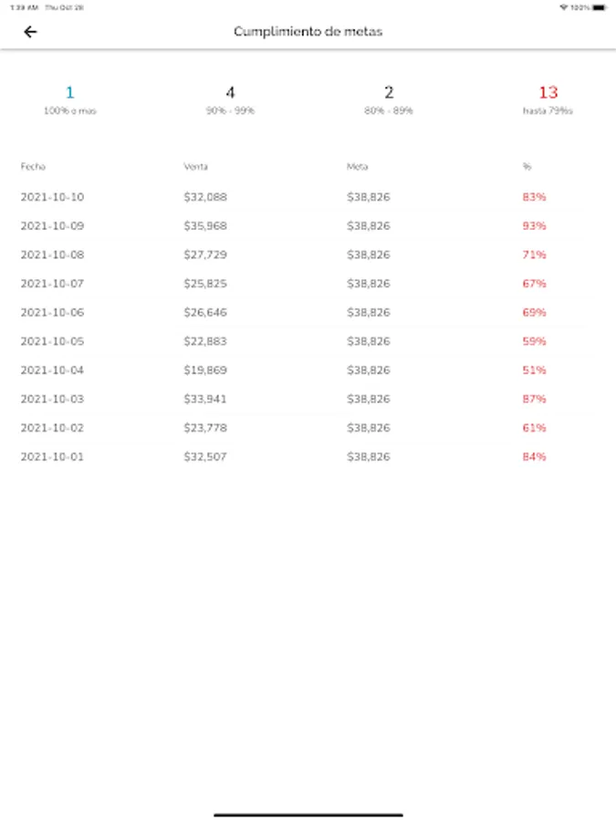
Task: Click the $19,869 sale amount
Action: point(205,369)
